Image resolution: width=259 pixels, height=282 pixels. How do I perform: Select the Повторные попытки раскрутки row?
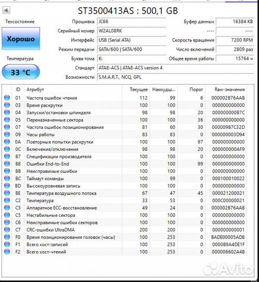tap(124, 142)
